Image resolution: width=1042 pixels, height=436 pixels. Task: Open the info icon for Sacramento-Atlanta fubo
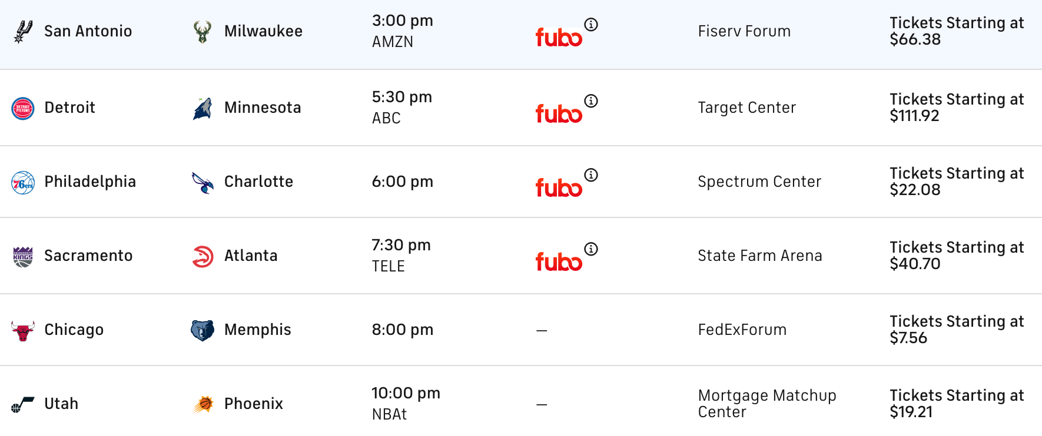(591, 249)
